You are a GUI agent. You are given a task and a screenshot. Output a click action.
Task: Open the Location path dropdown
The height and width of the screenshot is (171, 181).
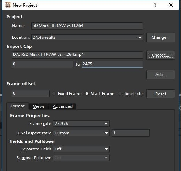(87, 37)
